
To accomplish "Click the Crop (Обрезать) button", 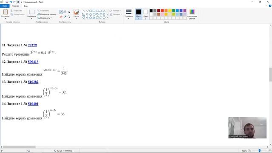I will [x=43, y=11].
